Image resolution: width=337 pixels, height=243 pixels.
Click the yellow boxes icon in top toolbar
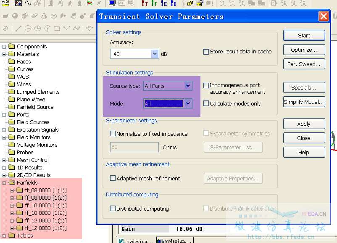pyautogui.click(x=190, y=3)
